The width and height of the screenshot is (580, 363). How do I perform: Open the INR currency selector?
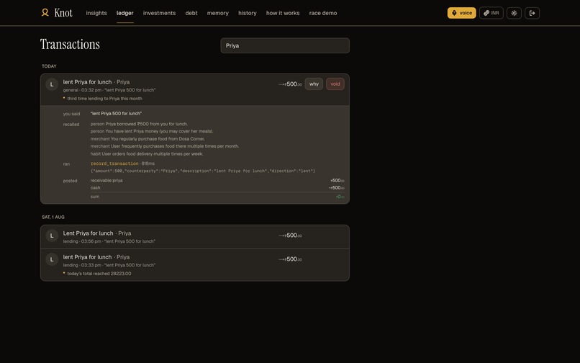pyautogui.click(x=491, y=13)
